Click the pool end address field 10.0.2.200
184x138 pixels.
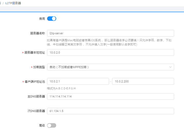click(143, 81)
